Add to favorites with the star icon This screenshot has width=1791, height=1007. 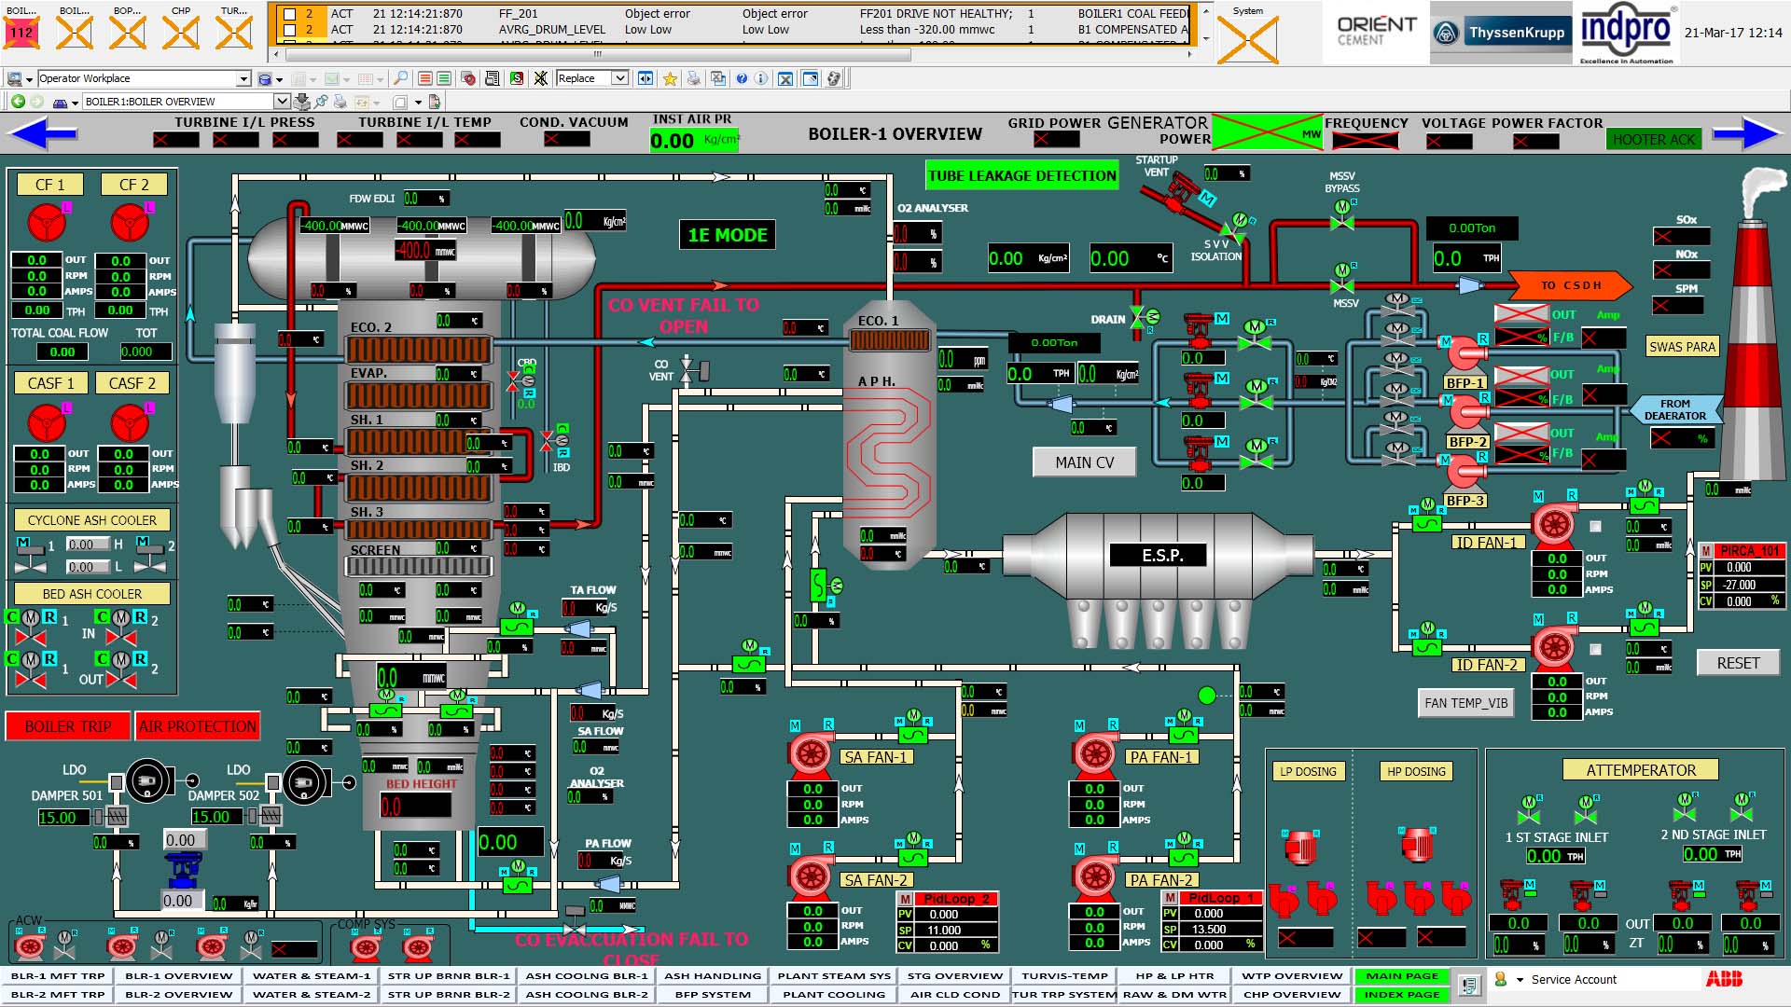tap(670, 78)
